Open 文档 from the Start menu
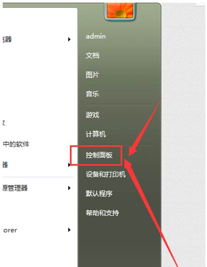The height and width of the screenshot is (267, 207). click(92, 55)
